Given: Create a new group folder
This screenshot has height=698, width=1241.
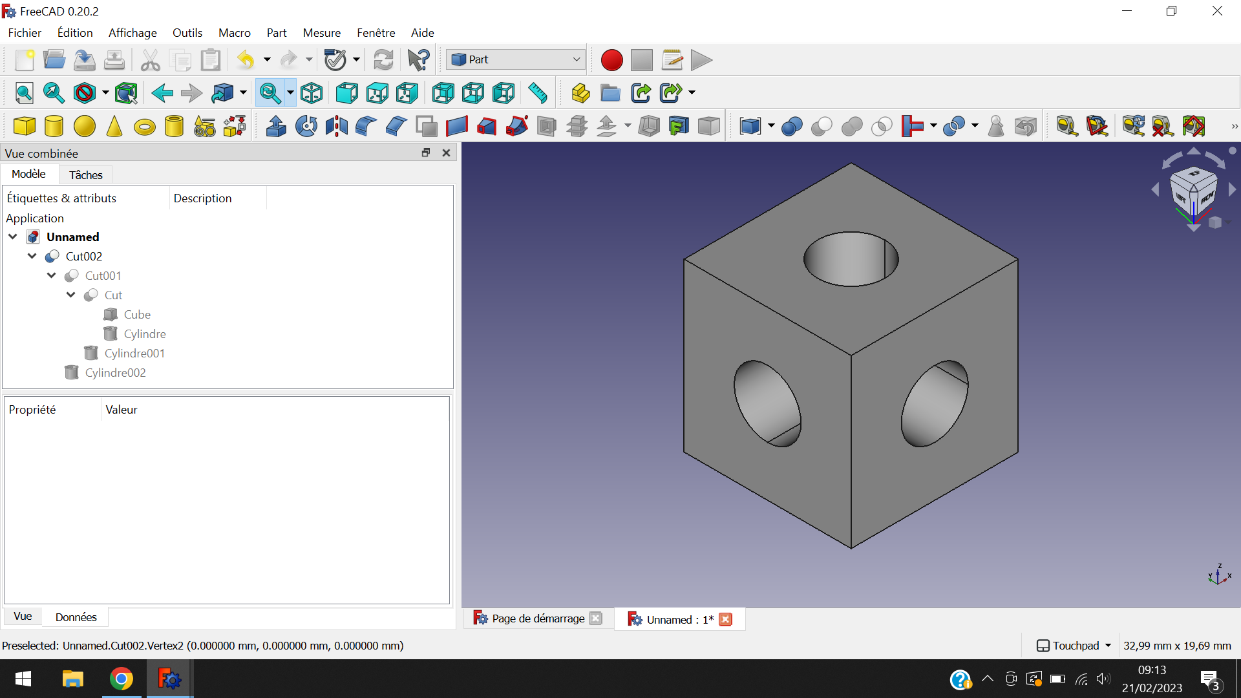Looking at the screenshot, I should 610,93.
